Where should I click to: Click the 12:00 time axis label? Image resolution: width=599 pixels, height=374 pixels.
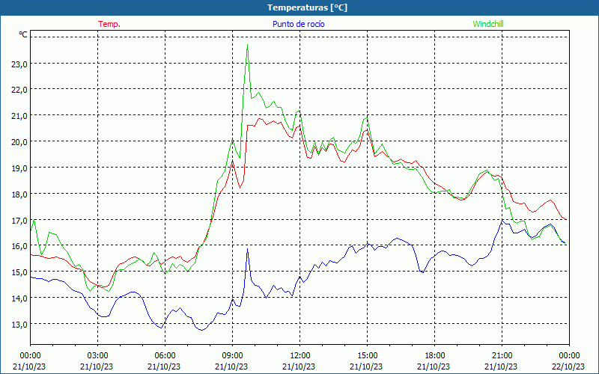pyautogui.click(x=300, y=356)
